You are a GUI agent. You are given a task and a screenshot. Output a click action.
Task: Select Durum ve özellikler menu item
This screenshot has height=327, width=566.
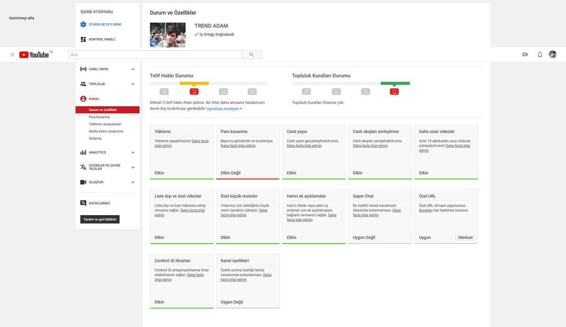coord(108,110)
